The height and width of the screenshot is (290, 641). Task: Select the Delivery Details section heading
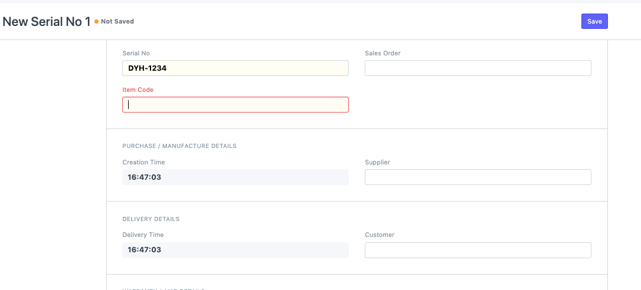tap(151, 219)
